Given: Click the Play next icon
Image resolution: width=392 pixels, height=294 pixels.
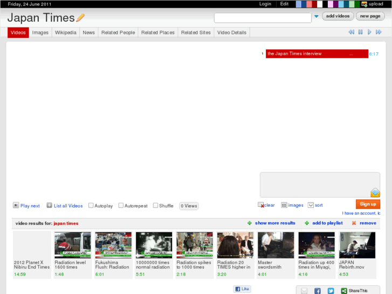Looking at the screenshot, I should (16, 206).
